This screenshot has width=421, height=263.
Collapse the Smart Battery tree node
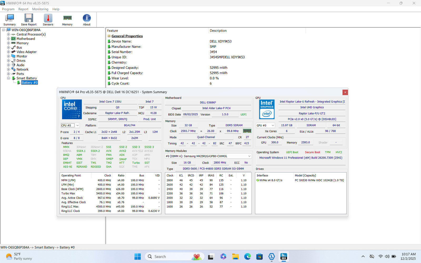[8, 78]
